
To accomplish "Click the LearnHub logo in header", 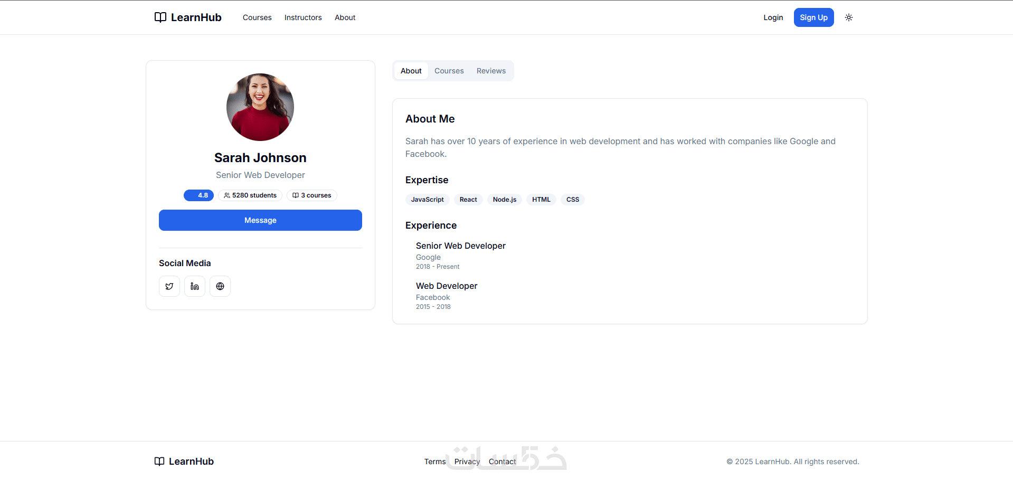I will (188, 17).
